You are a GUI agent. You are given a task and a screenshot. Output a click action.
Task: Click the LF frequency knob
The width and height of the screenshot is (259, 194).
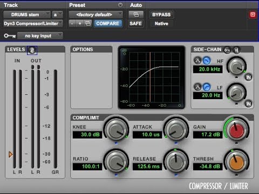point(236,93)
